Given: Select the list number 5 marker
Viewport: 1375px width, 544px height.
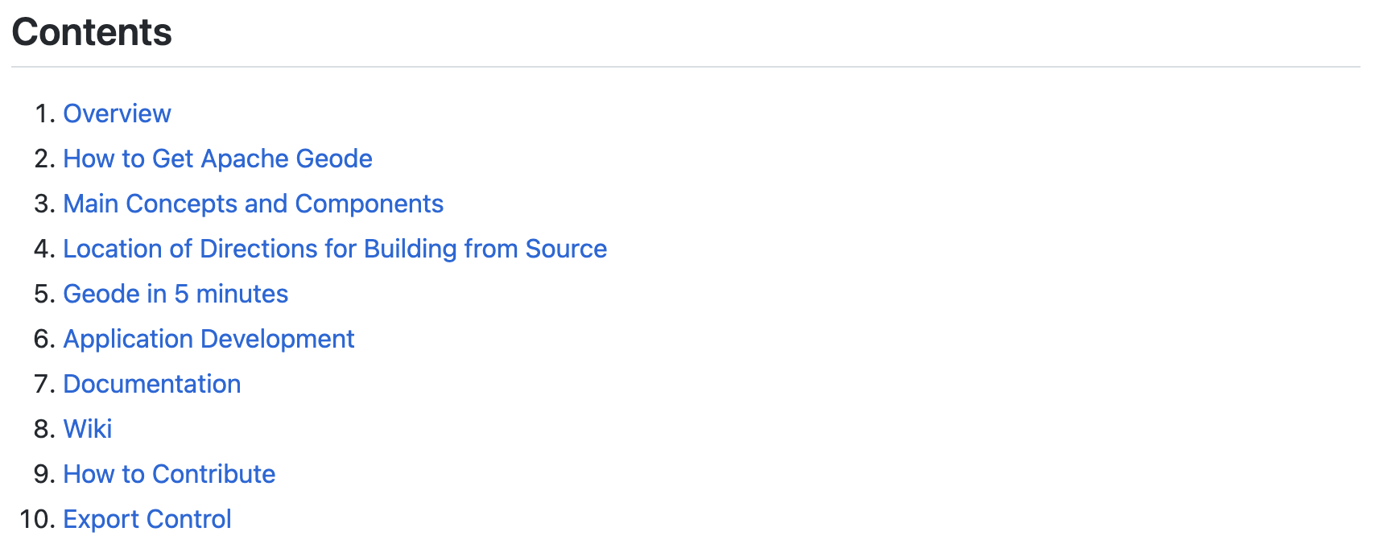Looking at the screenshot, I should tap(44, 294).
